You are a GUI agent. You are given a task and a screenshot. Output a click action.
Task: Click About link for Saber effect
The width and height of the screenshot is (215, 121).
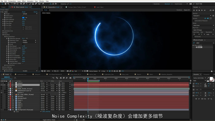point(36,12)
